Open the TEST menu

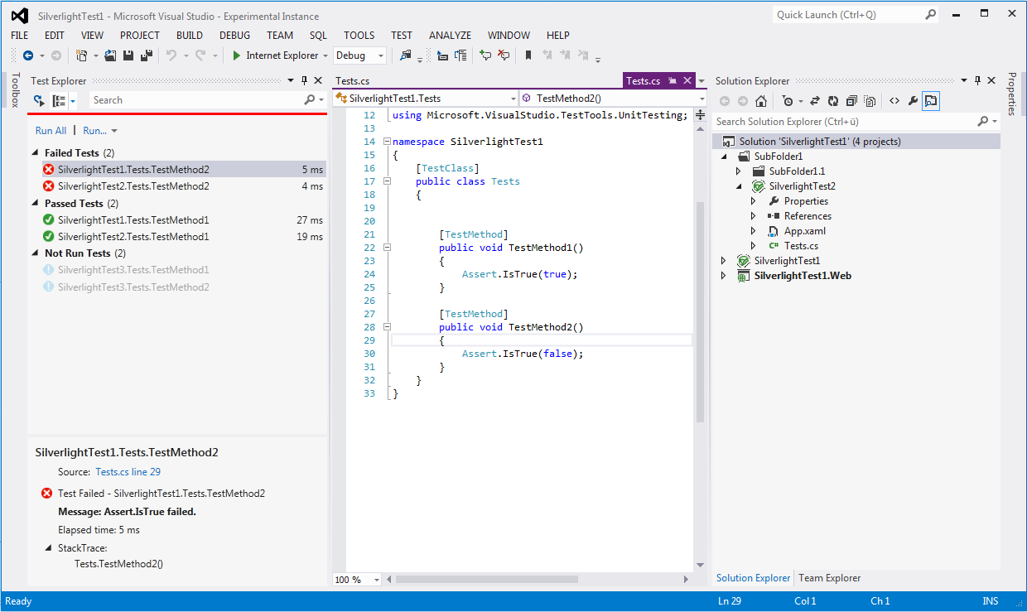tap(402, 36)
